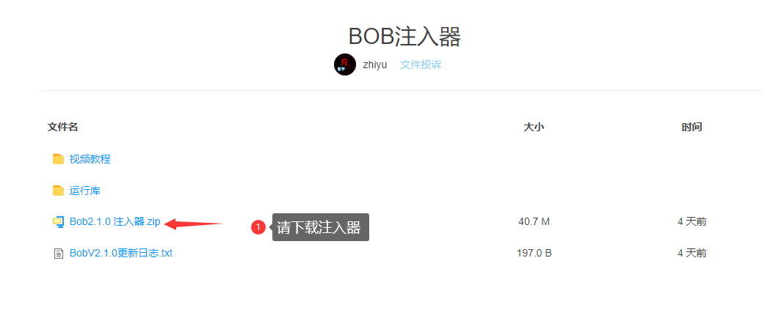762x310 pixels.
Task: Click the zhiyu username text
Action: 374,64
